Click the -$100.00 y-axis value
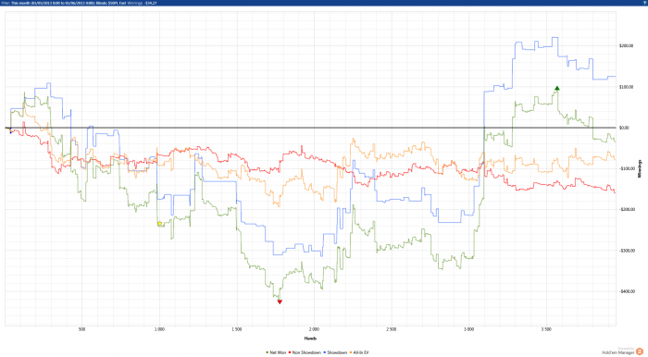 tap(627, 168)
